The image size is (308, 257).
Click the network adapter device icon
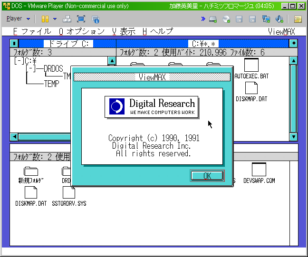click(x=266, y=19)
